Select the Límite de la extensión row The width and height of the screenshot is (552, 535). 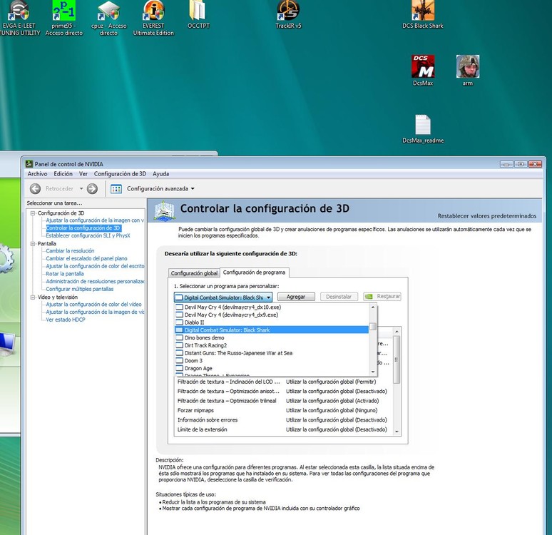284,429
